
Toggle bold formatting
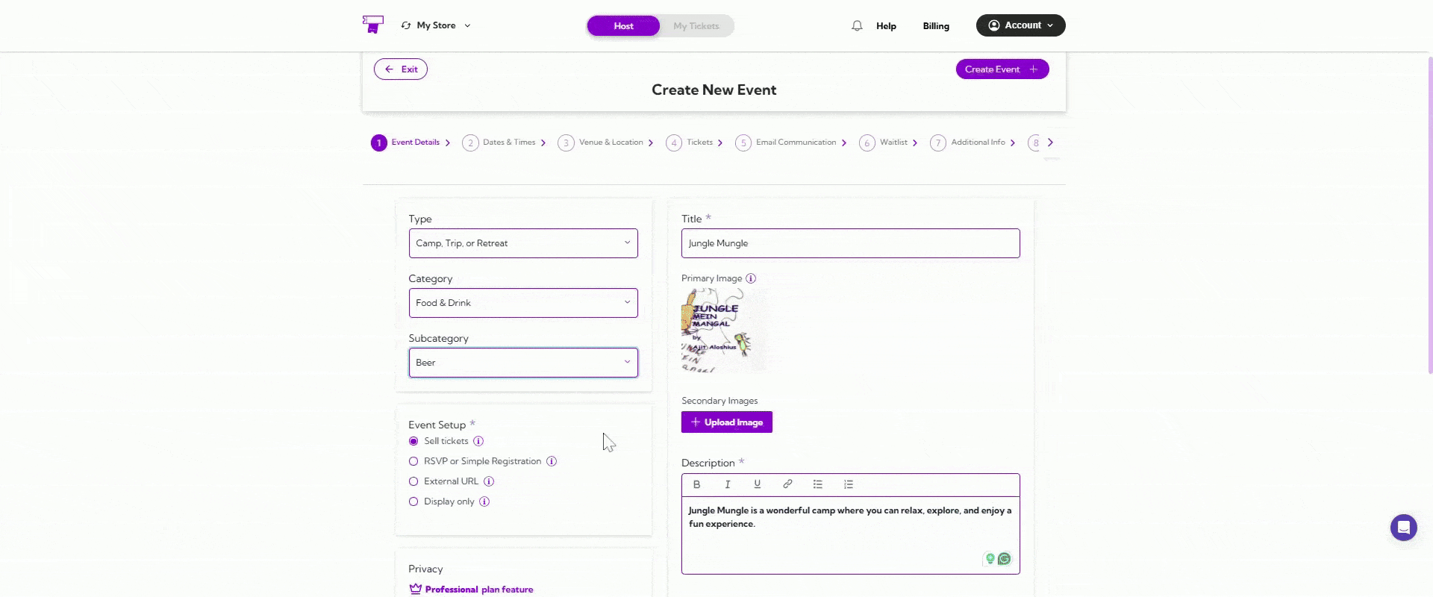(x=696, y=484)
